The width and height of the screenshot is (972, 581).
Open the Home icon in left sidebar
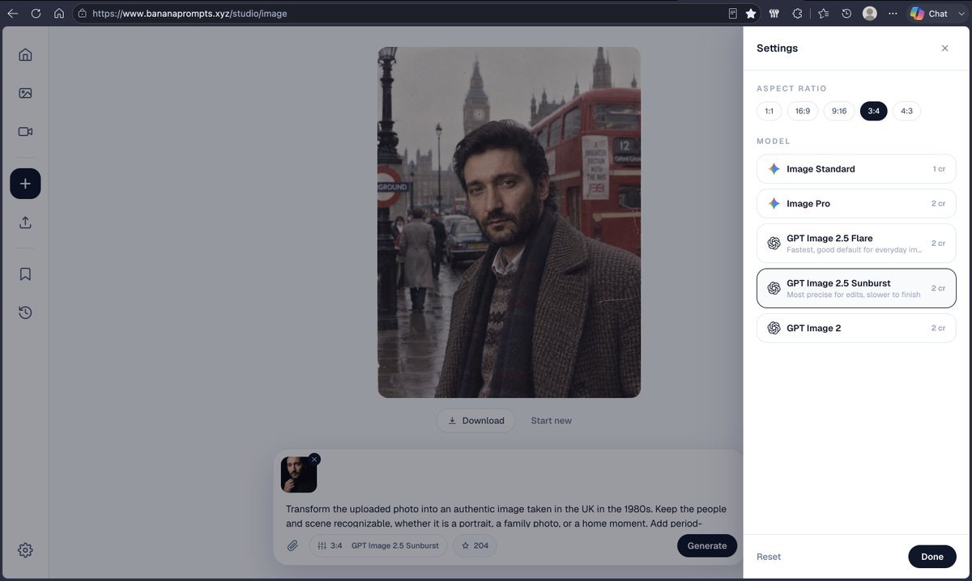tap(25, 55)
